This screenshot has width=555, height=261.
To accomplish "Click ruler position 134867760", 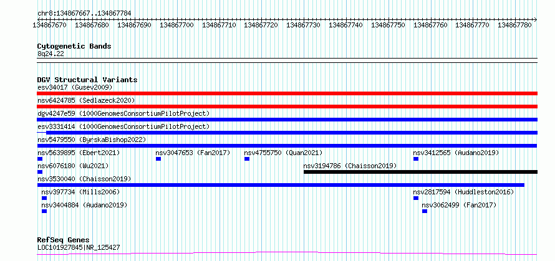I will tap(430, 25).
